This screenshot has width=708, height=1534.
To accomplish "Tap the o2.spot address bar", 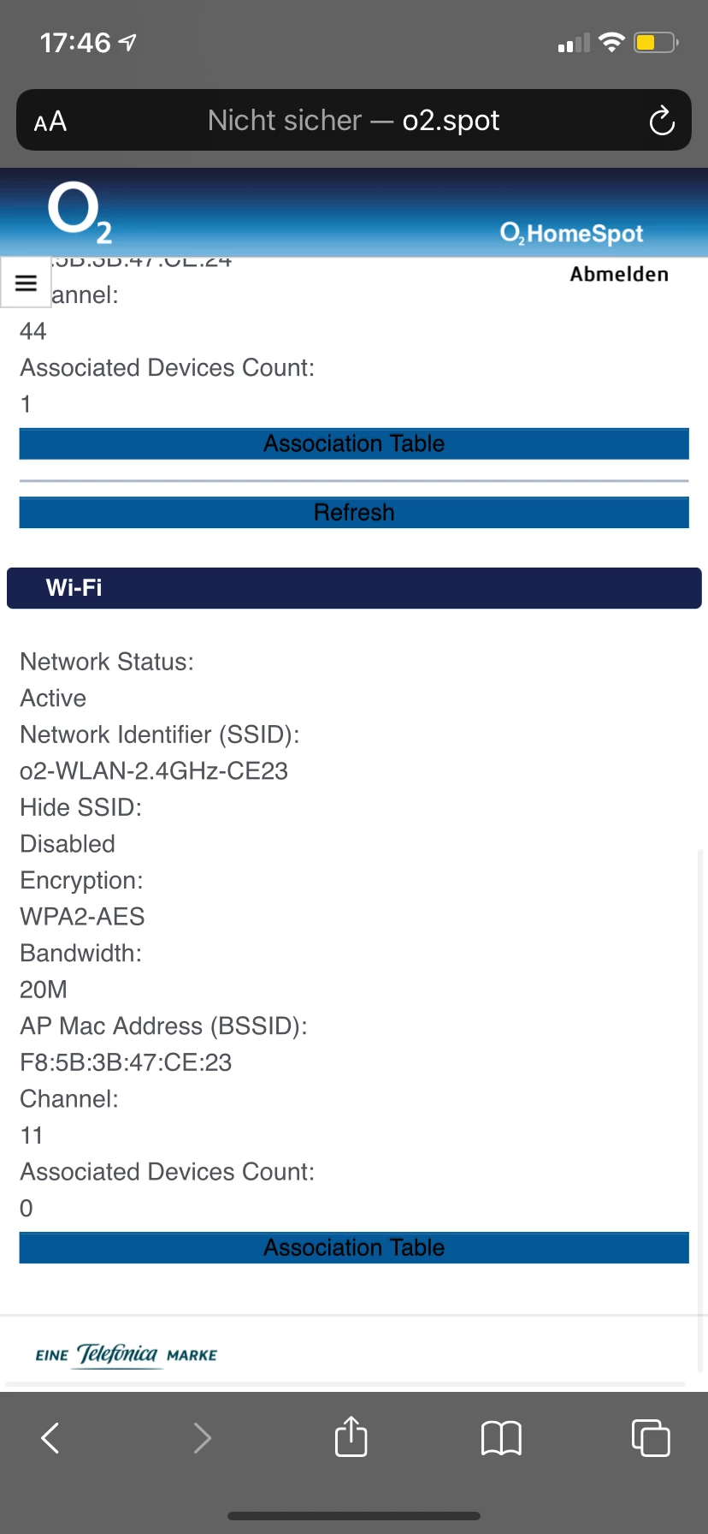I will pos(353,121).
